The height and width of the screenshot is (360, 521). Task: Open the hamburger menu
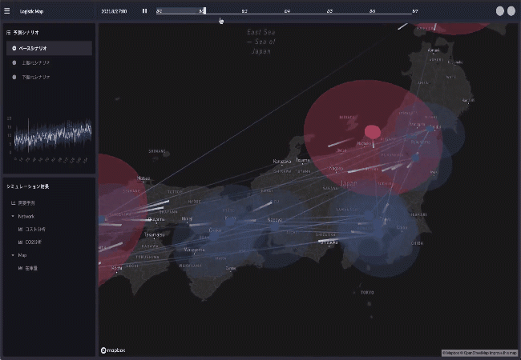tap(7, 11)
